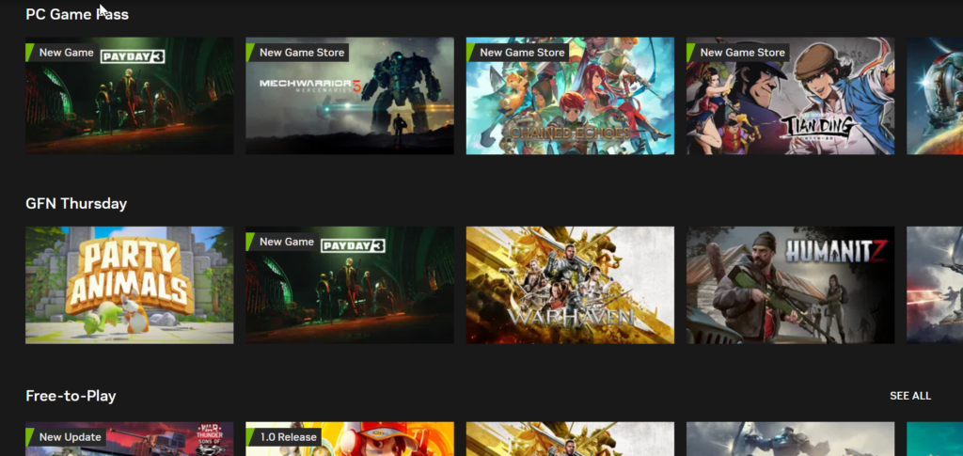Open the partially visible space game tile in PC Game Pass
Screen dimensions: 963x456
[x=935, y=96]
